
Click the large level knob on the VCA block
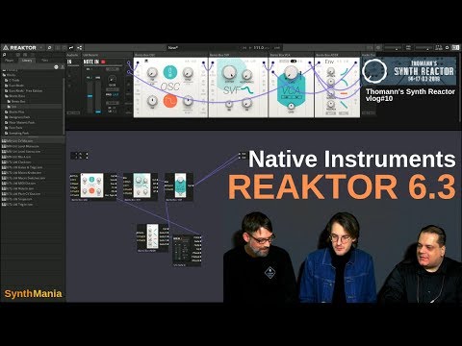(x=291, y=73)
